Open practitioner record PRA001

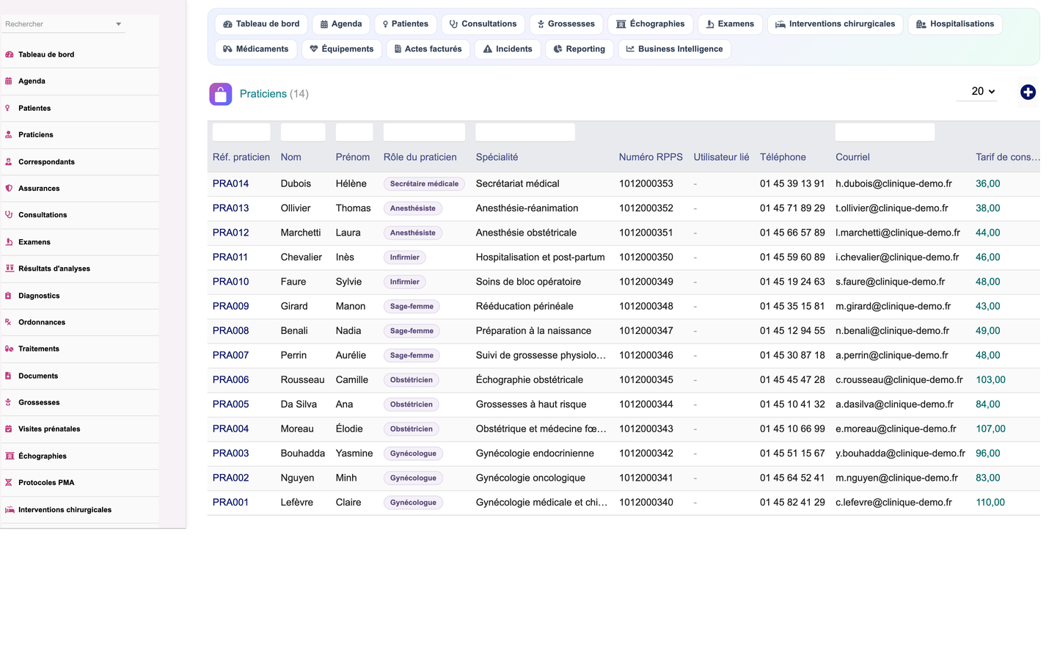click(230, 503)
